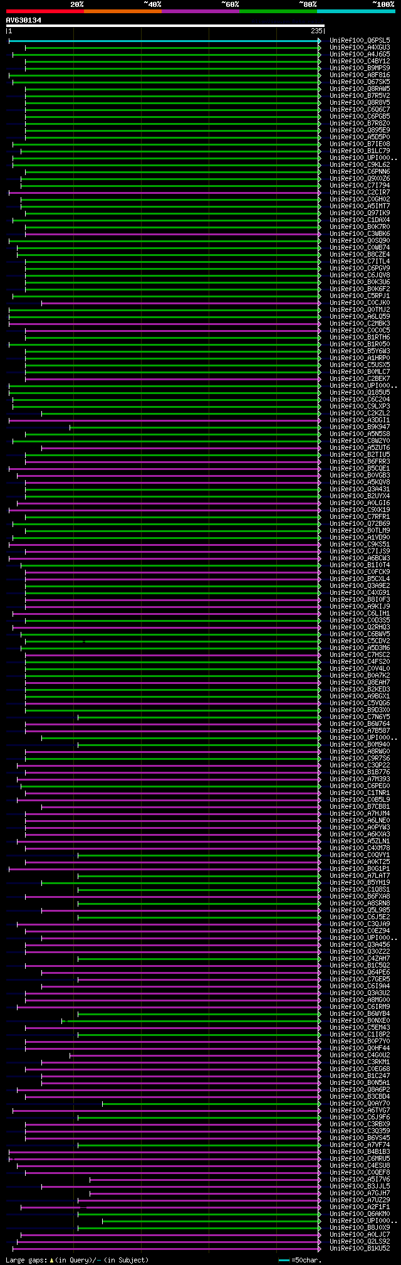
Task: Choose UniRef100_C6Q6C7 in the hit list
Action: coord(360,110)
